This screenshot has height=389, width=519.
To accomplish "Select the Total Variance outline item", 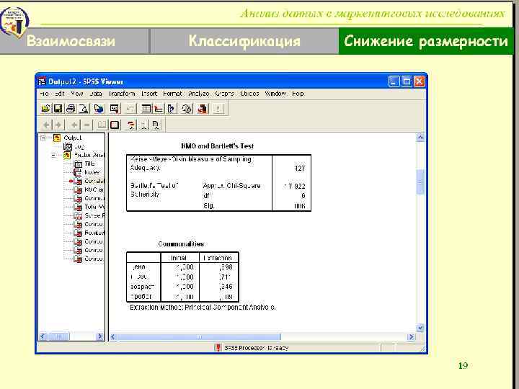I will coord(94,207).
